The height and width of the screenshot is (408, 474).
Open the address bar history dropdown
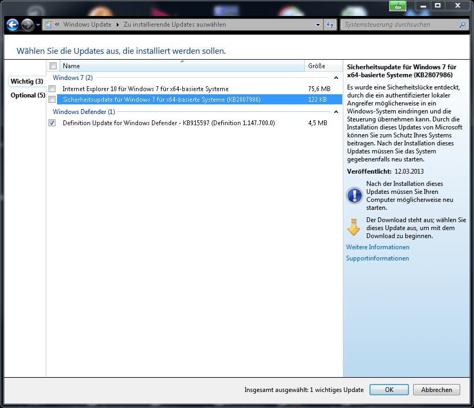pyautogui.click(x=318, y=25)
